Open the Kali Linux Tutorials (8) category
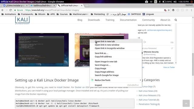This screenshot has height=109, width=194. [x=149, y=100]
